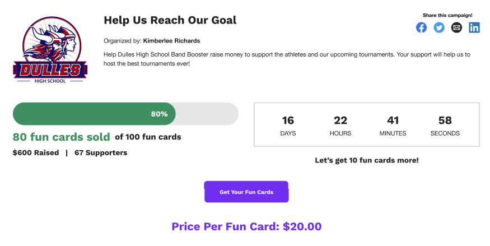Click the 67 Supporters count
Image resolution: width=490 pixels, height=246 pixels.
coord(101,152)
